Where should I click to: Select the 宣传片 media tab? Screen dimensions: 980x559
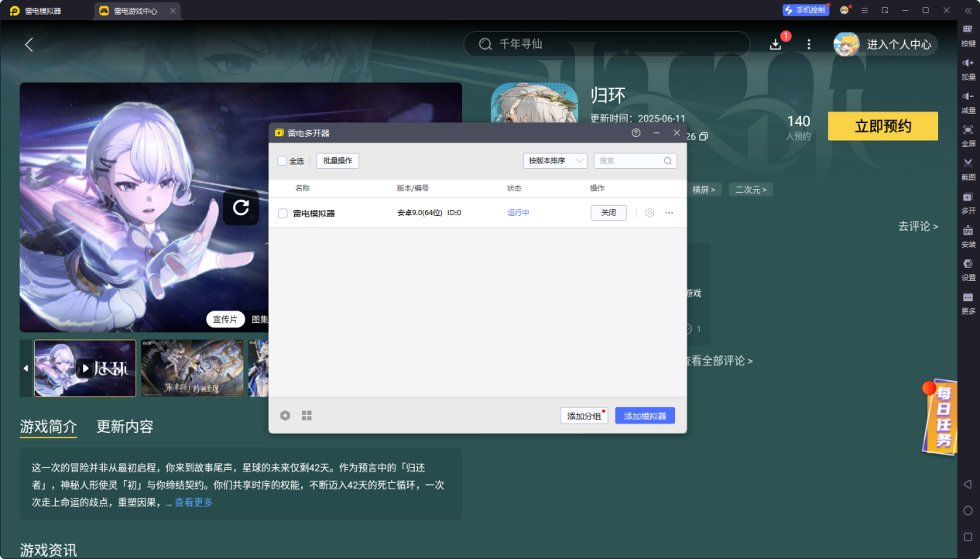[225, 320]
